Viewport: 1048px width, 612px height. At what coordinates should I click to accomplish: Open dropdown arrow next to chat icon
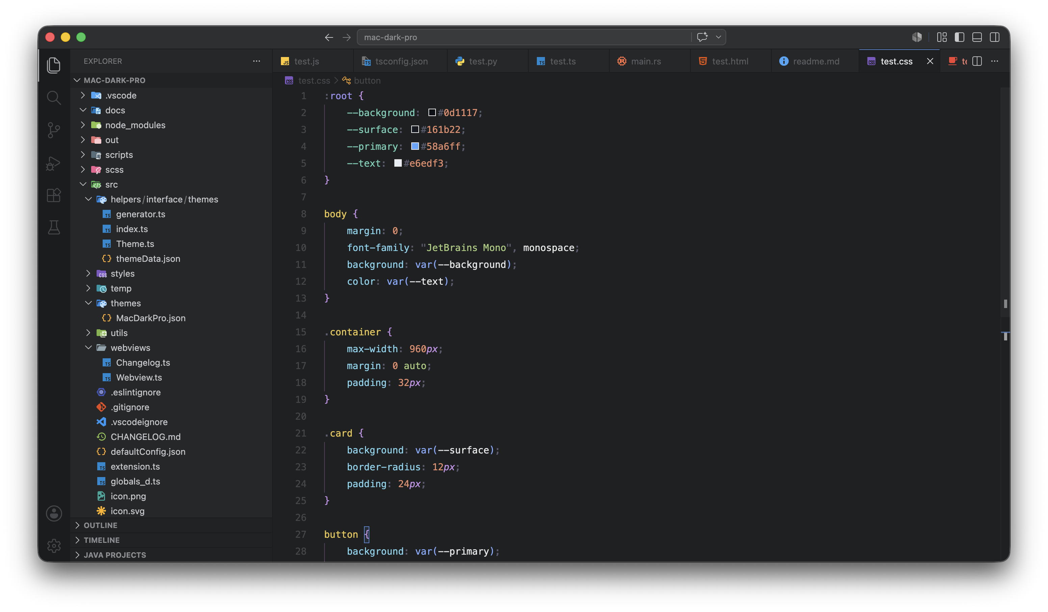click(718, 37)
